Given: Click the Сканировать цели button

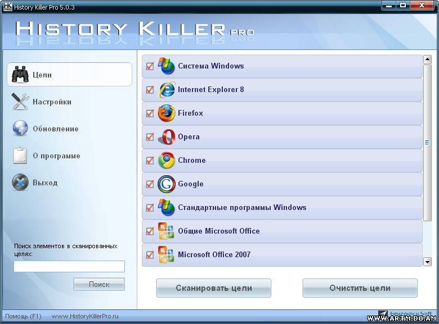Looking at the screenshot, I should 214,288.
